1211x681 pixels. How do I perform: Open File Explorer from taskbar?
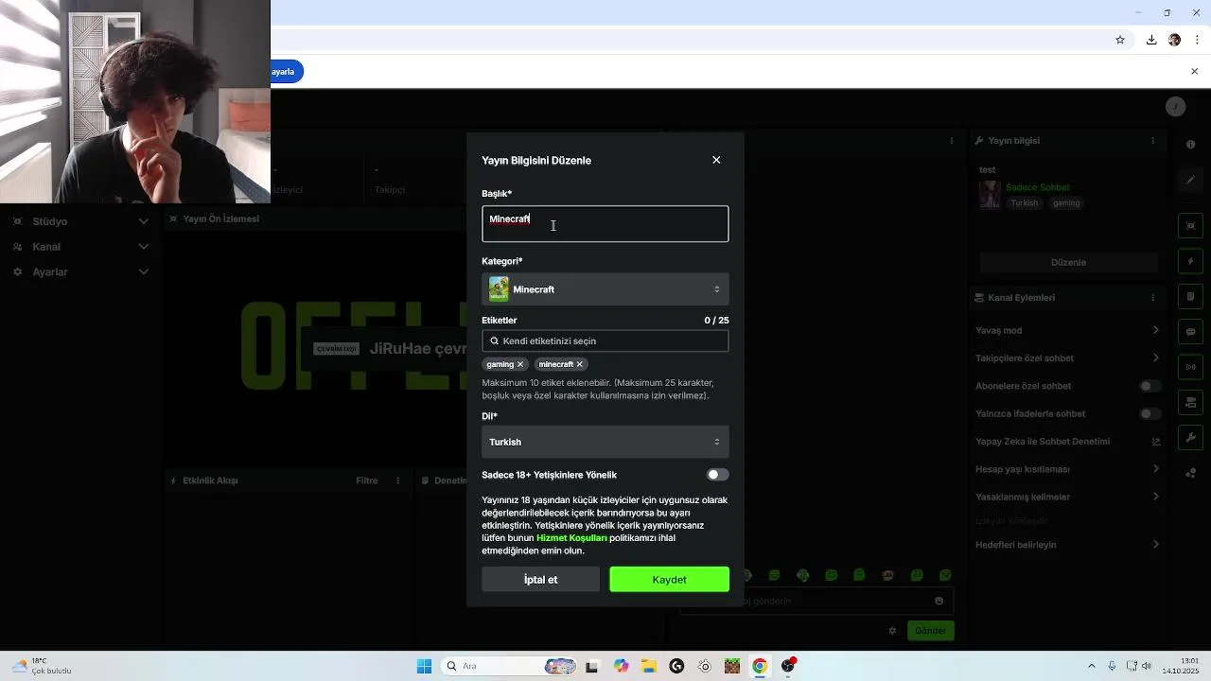(x=649, y=666)
